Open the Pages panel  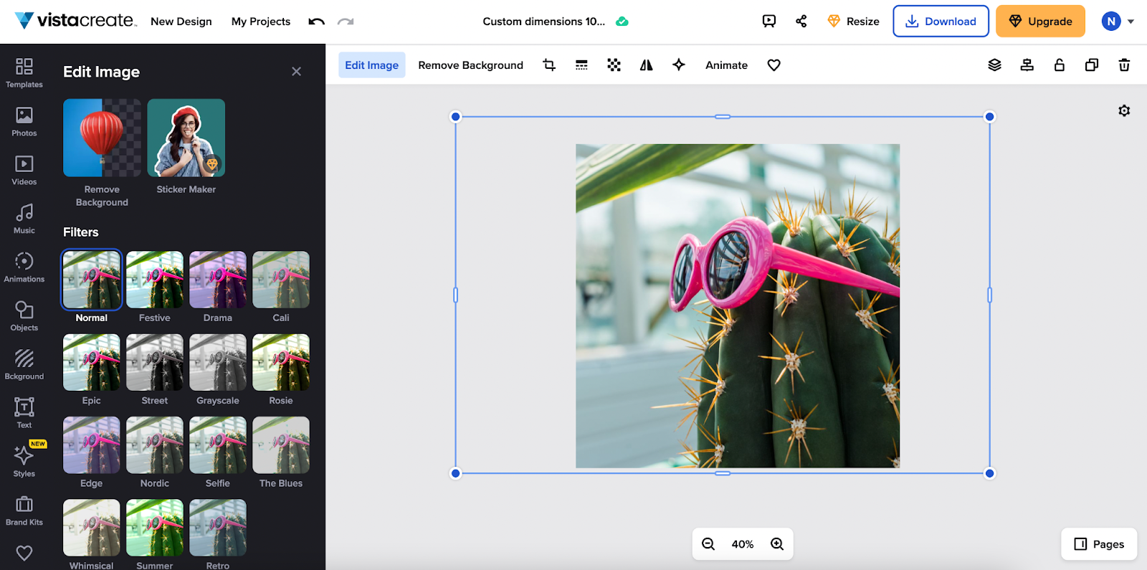pos(1099,544)
